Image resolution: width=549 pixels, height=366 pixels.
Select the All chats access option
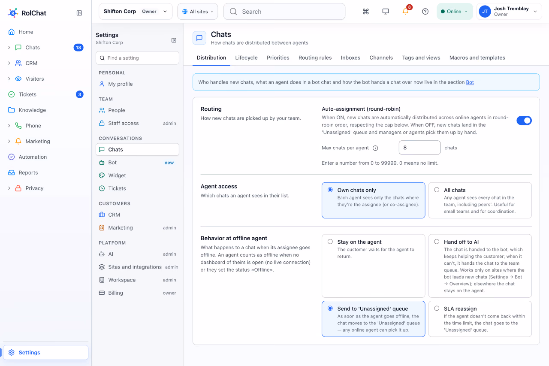point(480,200)
